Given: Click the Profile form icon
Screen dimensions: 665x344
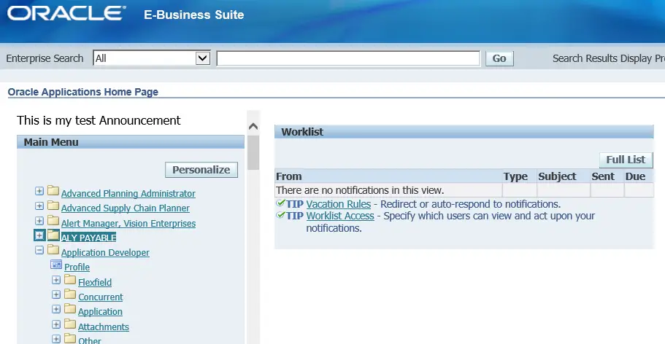Looking at the screenshot, I should coord(56,265).
